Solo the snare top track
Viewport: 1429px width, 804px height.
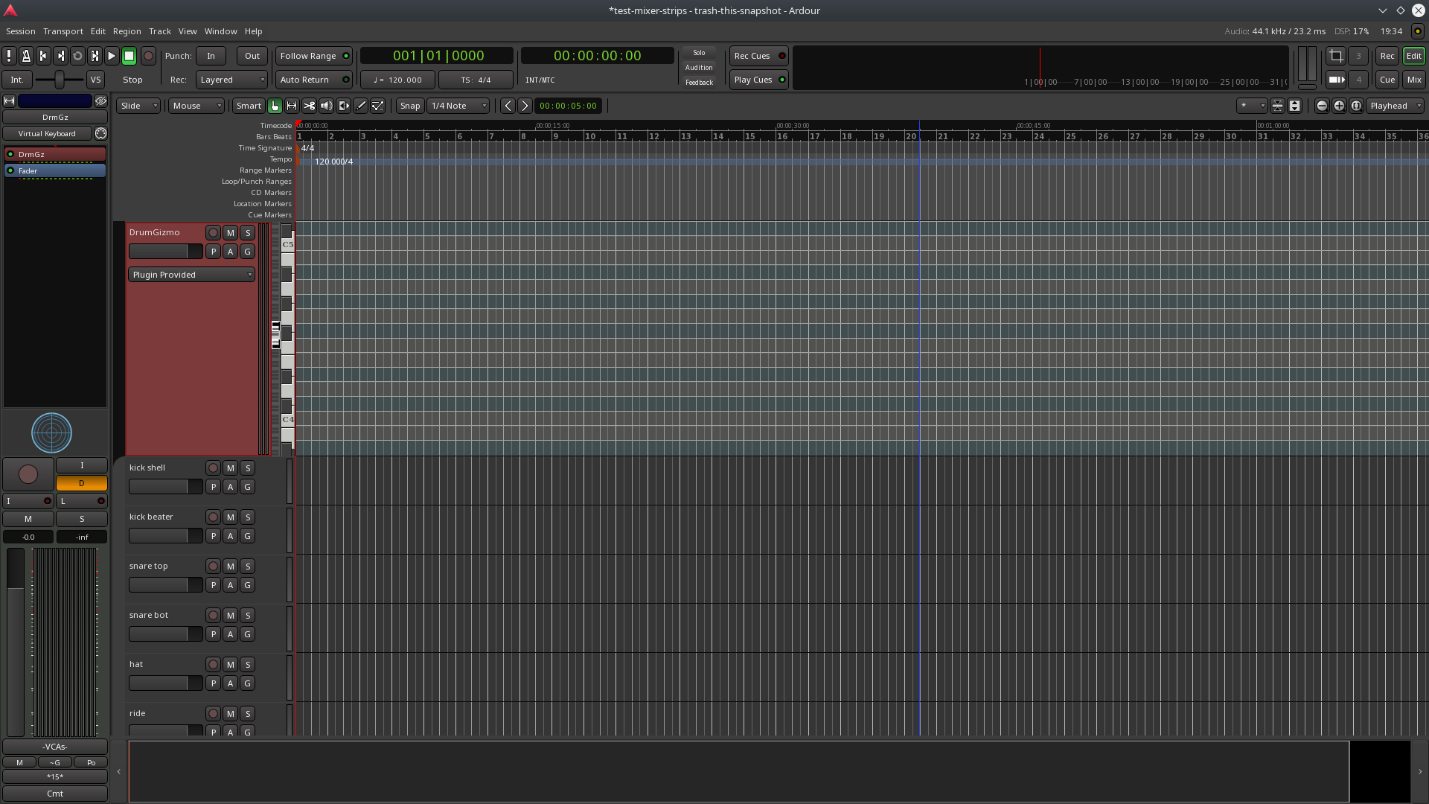point(248,567)
